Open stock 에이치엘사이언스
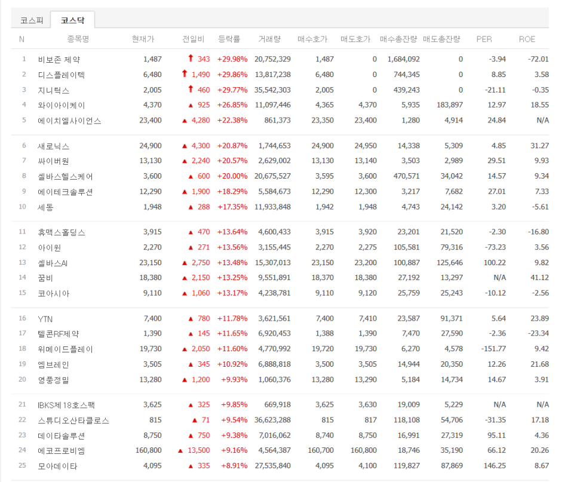The height and width of the screenshot is (482, 577). (x=69, y=121)
